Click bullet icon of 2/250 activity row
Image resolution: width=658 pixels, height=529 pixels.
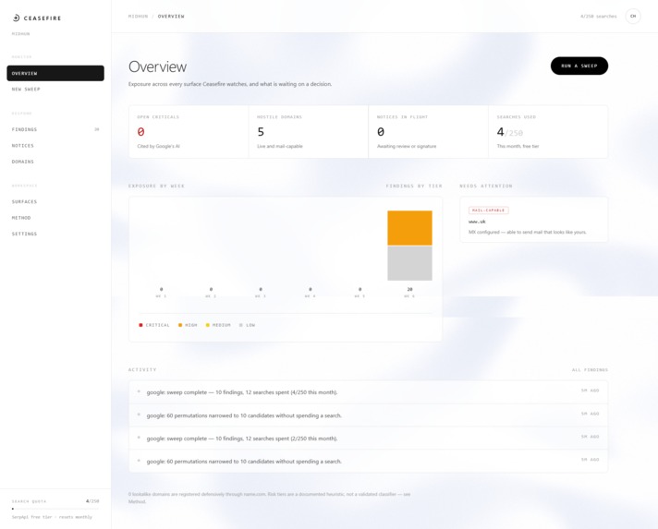[x=139, y=438]
